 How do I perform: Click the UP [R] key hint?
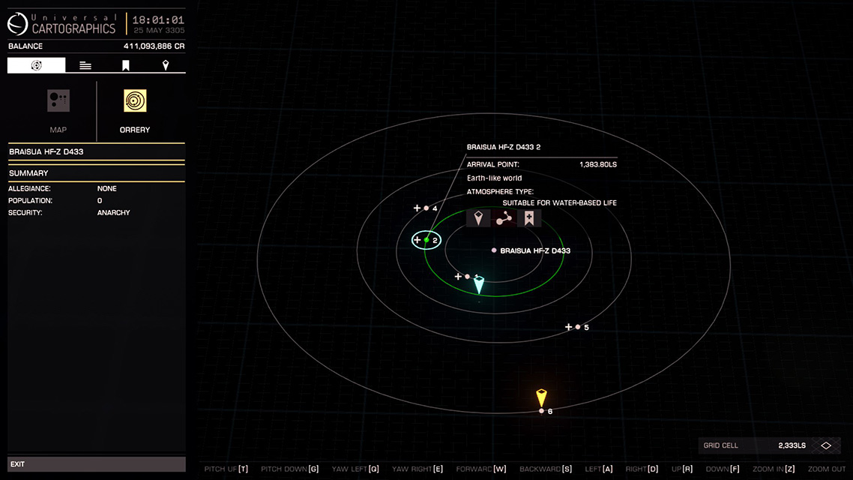click(682, 469)
